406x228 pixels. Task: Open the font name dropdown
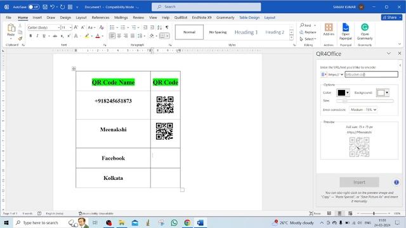click(59, 27)
